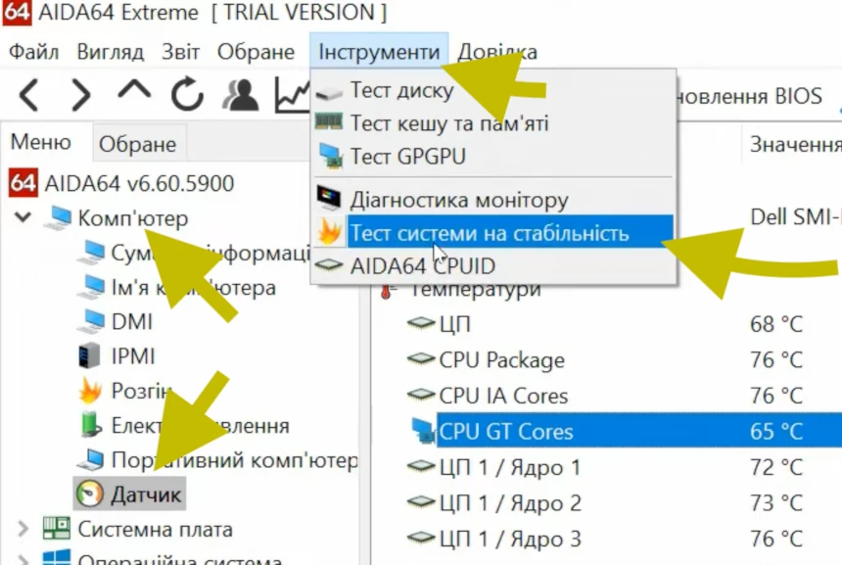Viewport: 842px width, 565px height.
Task: Switch to the Обране tab
Action: click(x=137, y=145)
